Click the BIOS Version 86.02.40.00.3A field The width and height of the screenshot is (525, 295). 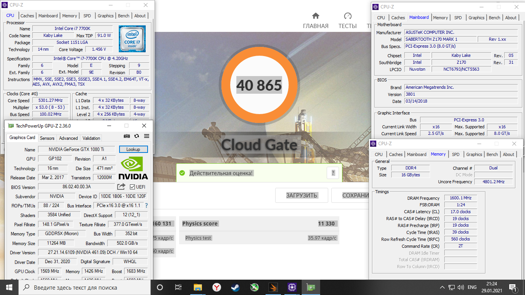76,187
